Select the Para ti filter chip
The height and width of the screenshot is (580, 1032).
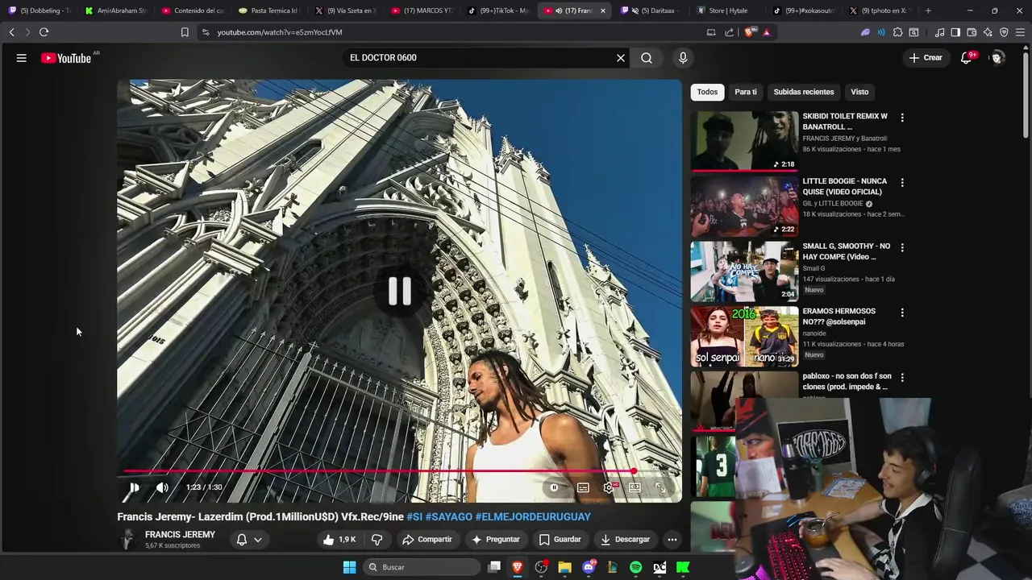[x=746, y=92]
